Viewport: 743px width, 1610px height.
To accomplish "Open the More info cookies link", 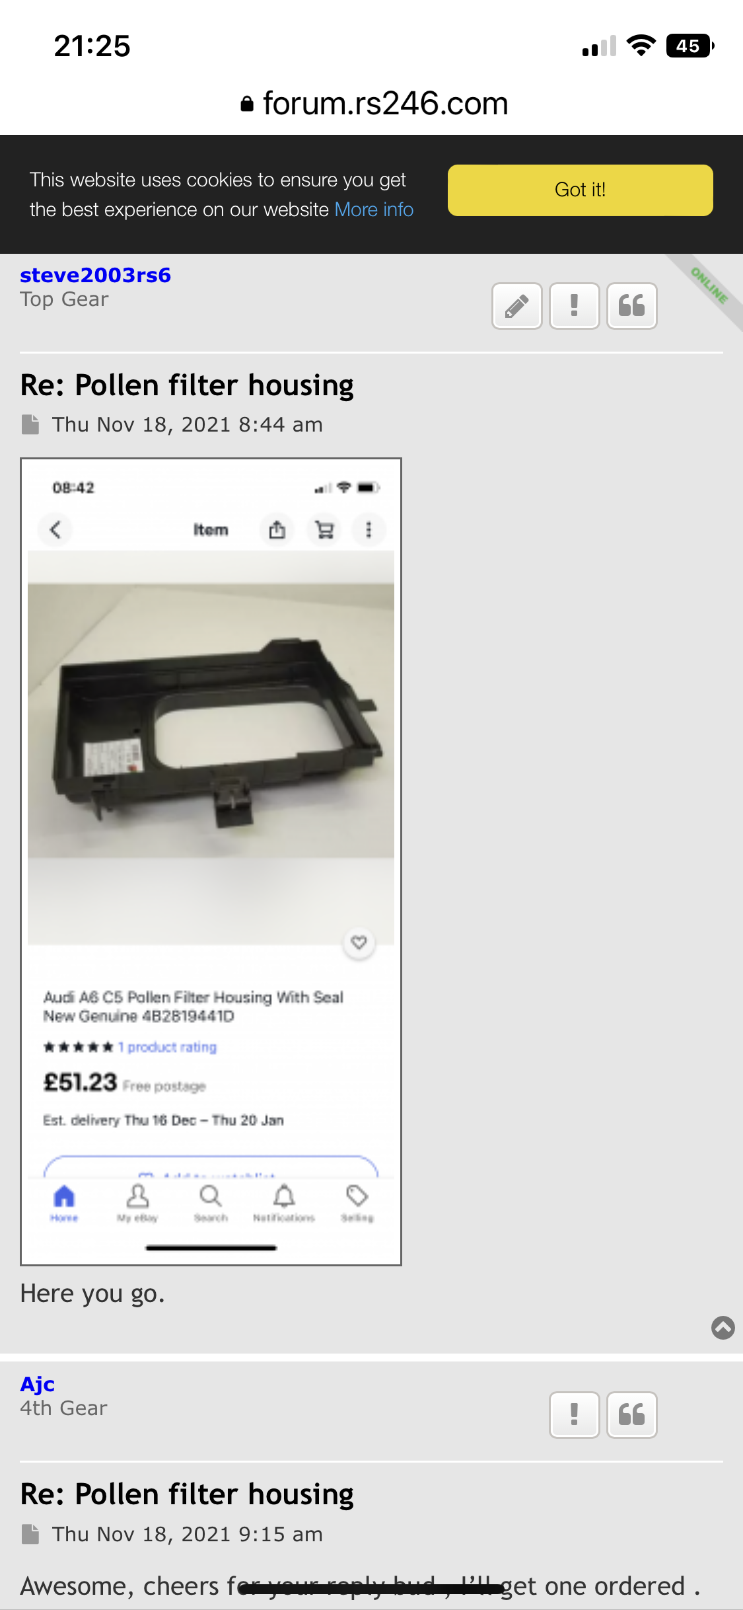I will (374, 210).
